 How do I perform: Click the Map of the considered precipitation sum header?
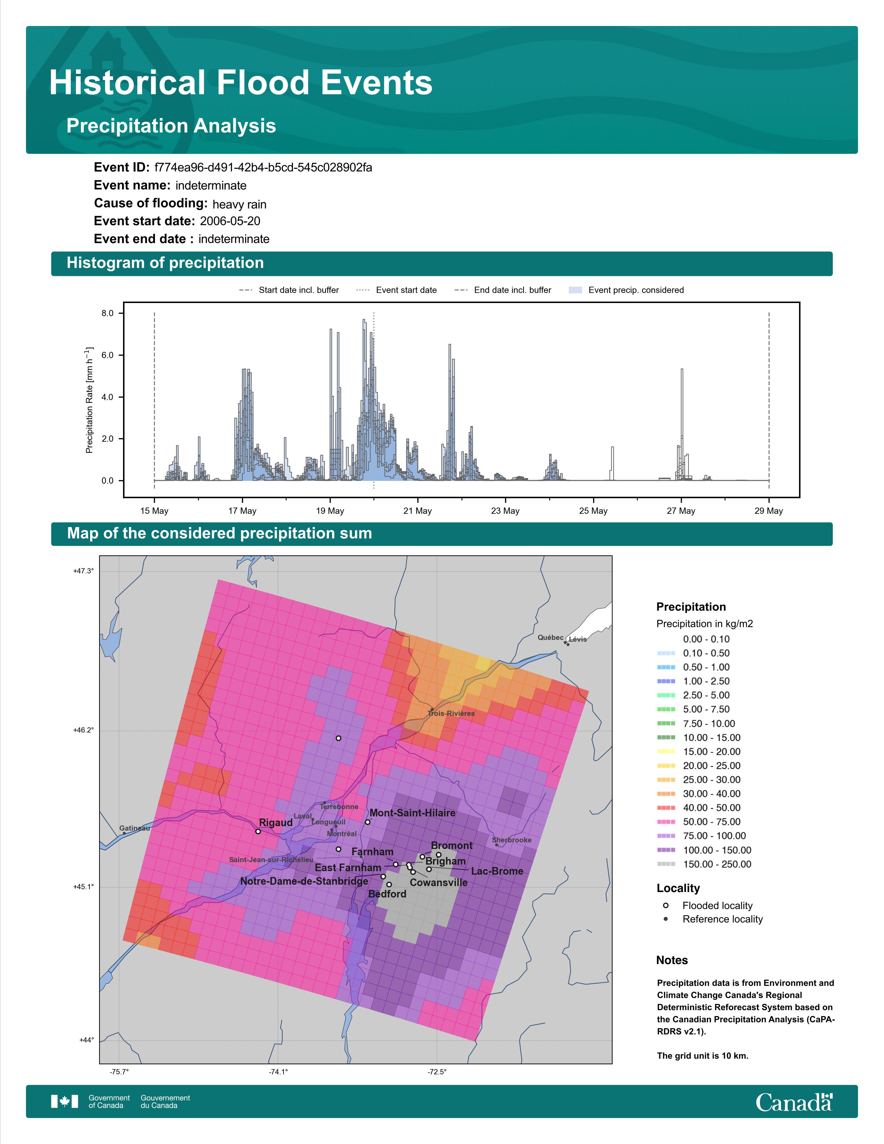(x=219, y=533)
